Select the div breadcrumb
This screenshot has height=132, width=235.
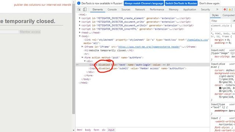coord(104,130)
